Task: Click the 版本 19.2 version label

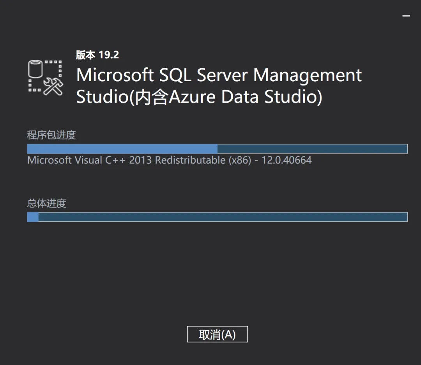Action: 97,55
